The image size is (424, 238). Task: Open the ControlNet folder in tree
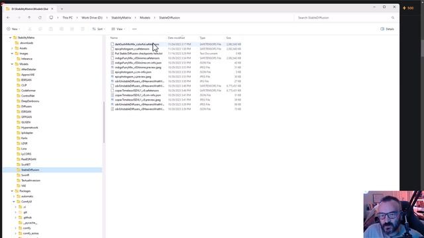(x=28, y=96)
